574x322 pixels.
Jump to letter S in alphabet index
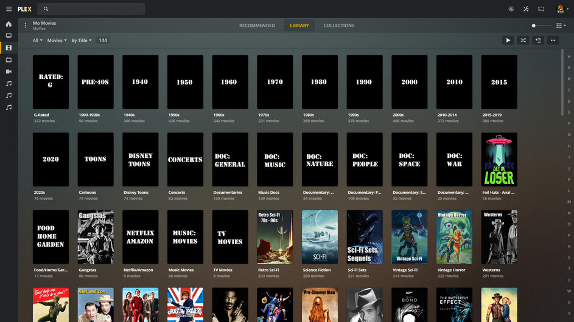(x=569, y=258)
